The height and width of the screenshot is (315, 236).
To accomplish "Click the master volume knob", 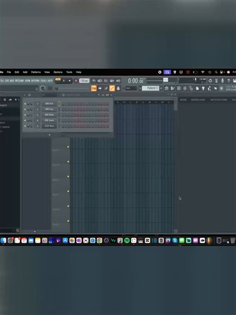I will 43,88.
